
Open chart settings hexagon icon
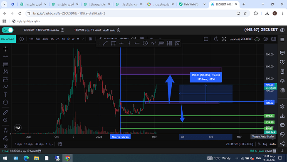point(266,39)
